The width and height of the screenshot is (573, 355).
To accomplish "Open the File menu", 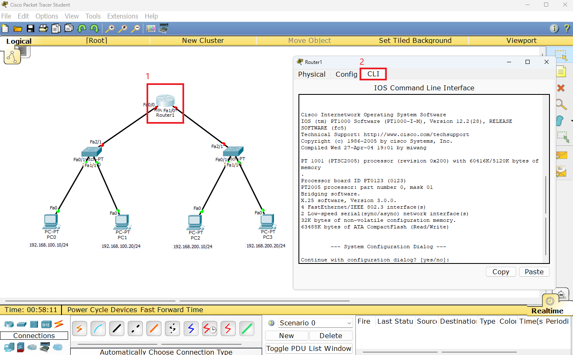I will (x=6, y=16).
